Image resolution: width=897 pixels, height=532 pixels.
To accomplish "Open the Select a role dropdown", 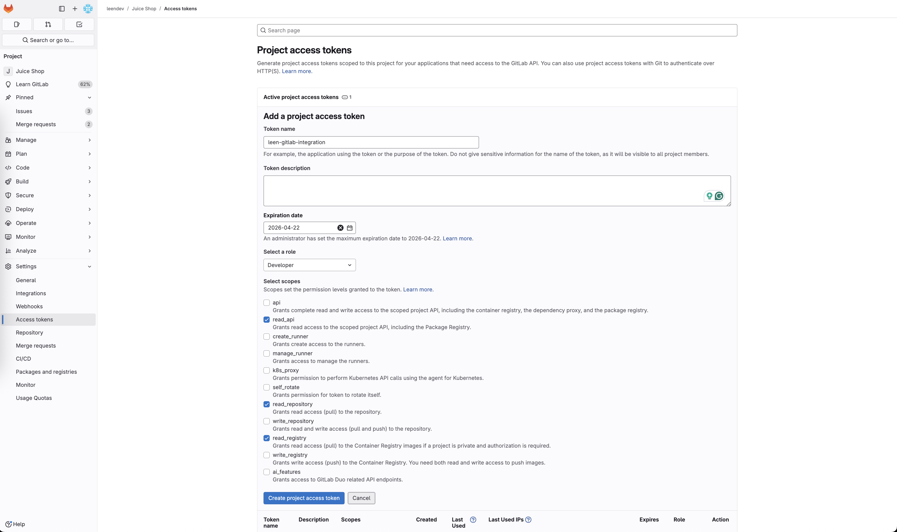I will point(309,265).
